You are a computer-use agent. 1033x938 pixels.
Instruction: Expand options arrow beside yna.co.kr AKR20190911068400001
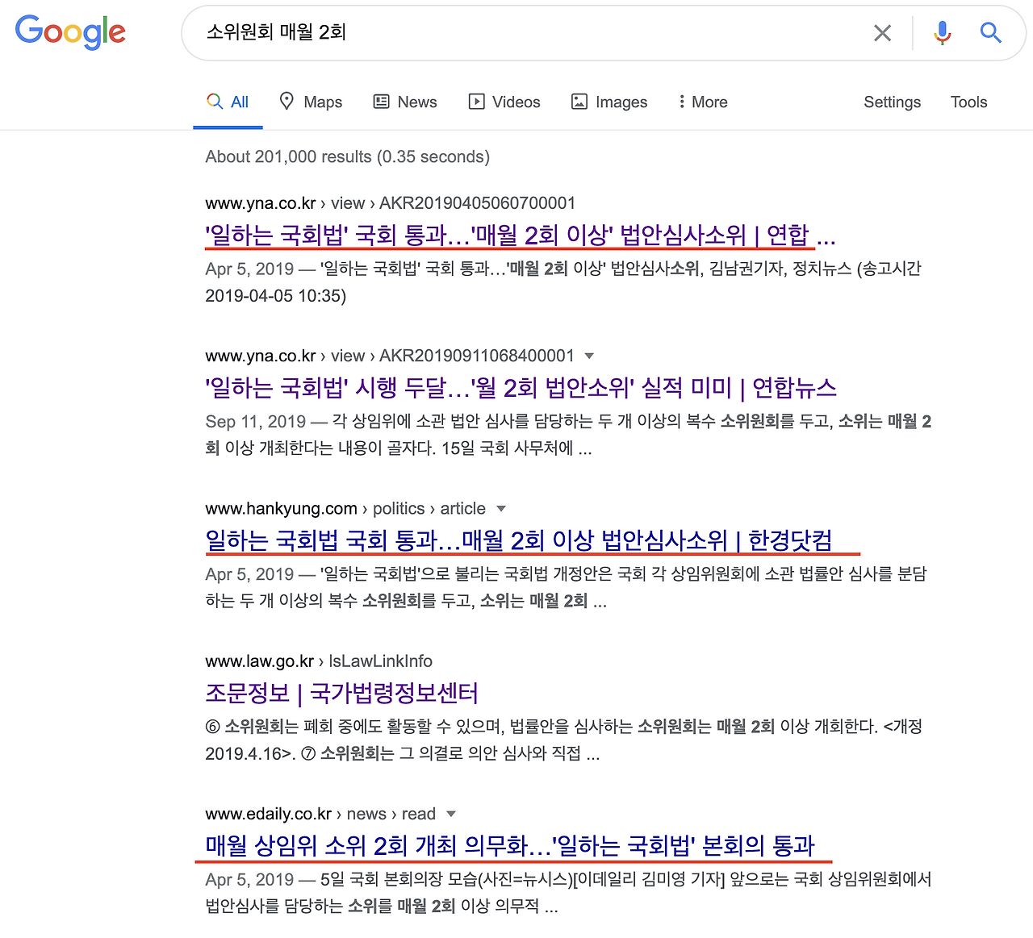[x=589, y=356]
